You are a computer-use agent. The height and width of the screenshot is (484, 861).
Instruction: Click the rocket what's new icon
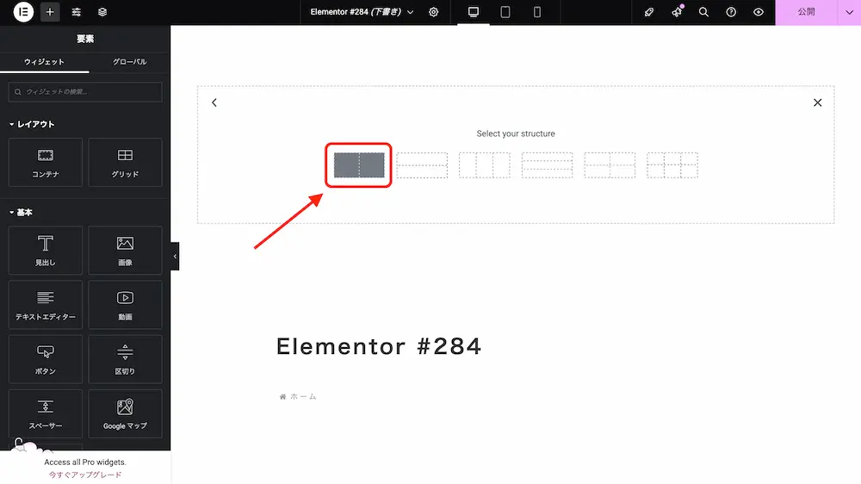pyautogui.click(x=649, y=12)
